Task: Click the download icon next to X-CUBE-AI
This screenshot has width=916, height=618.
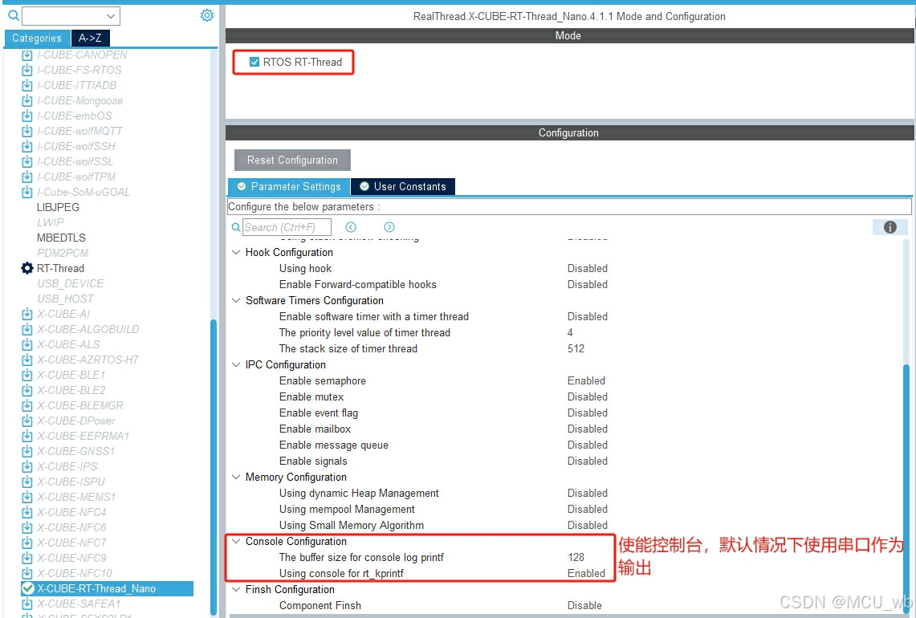Action: (x=26, y=314)
